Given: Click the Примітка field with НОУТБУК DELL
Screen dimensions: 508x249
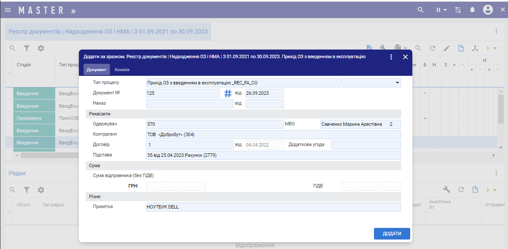Looking at the screenshot, I should (x=273, y=207).
